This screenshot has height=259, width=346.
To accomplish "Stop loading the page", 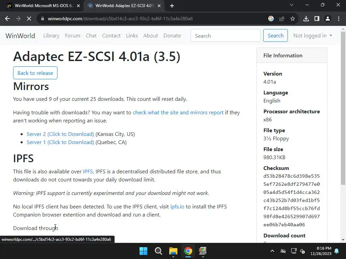I will (29, 19).
